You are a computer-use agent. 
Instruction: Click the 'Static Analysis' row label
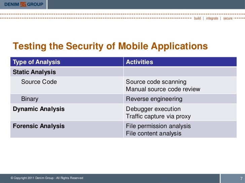coord(34,72)
